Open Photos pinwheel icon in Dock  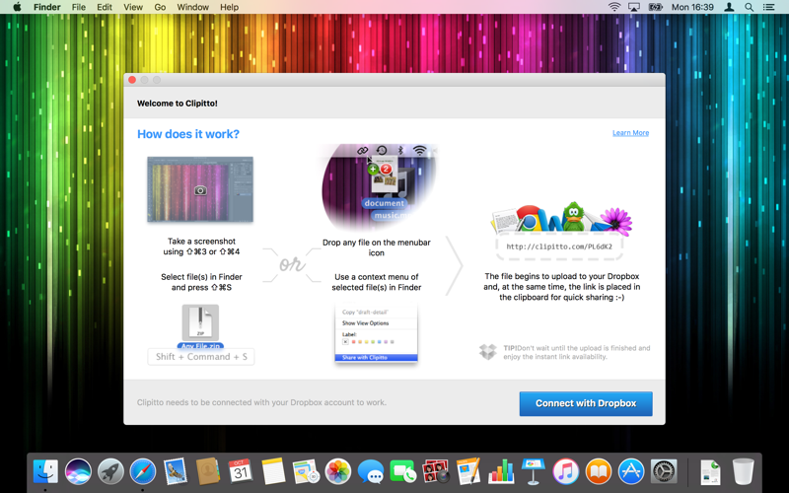(x=338, y=472)
